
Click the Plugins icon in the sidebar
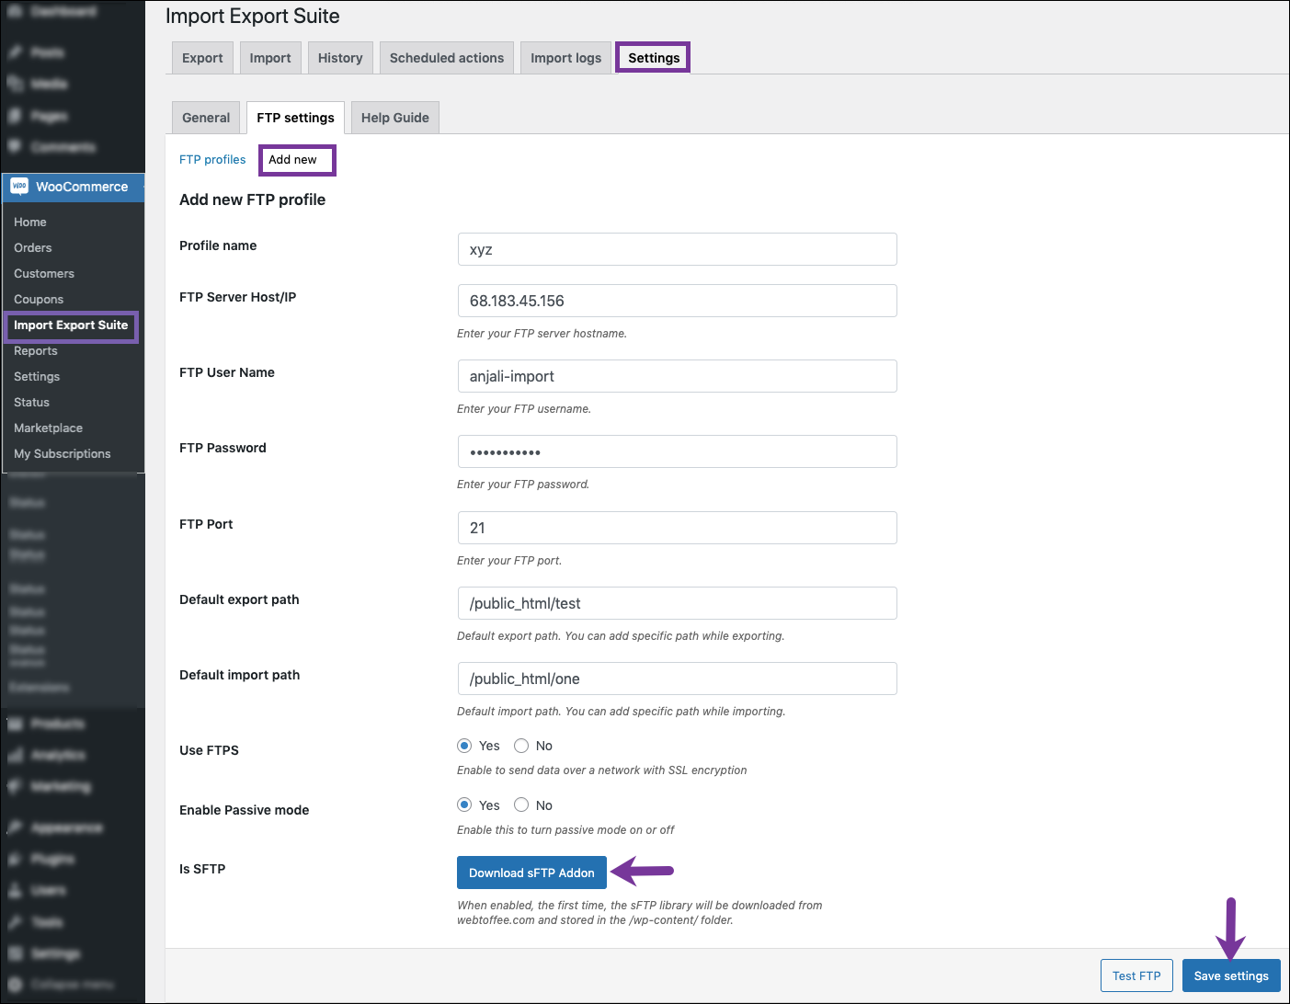point(15,859)
